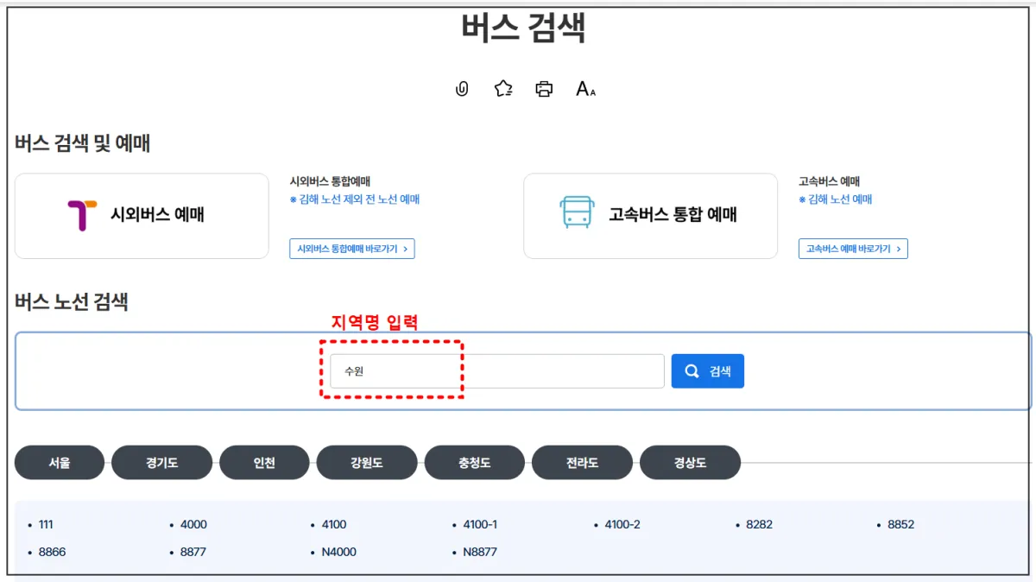Click the star bookmark icon

pyautogui.click(x=502, y=87)
